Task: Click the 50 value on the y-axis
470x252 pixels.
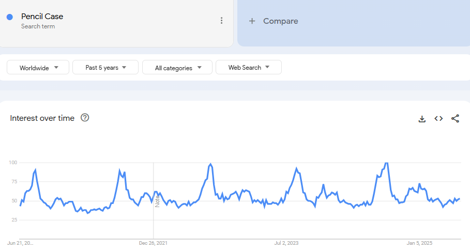Action: [x=14, y=201]
